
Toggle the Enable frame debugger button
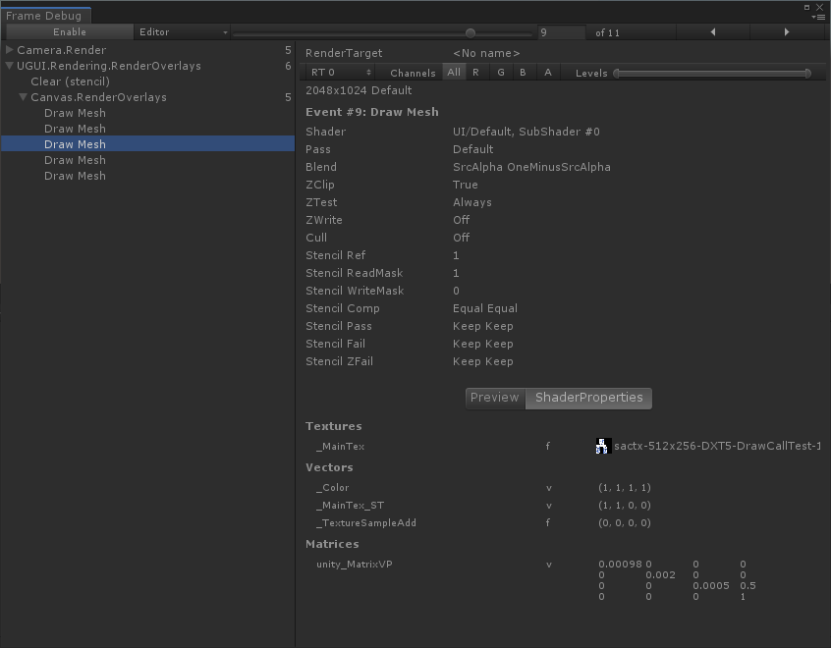pos(69,32)
